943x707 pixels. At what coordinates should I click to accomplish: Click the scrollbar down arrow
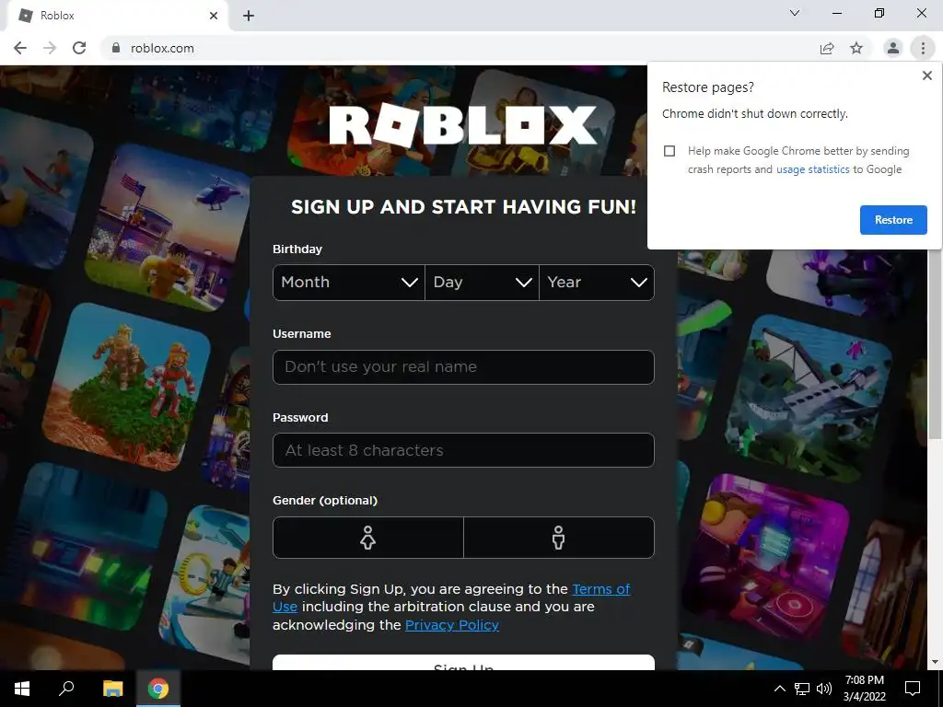pos(935,663)
